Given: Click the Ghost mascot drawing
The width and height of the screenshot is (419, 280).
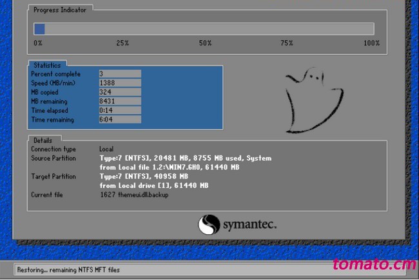Looking at the screenshot, I should (315, 100).
